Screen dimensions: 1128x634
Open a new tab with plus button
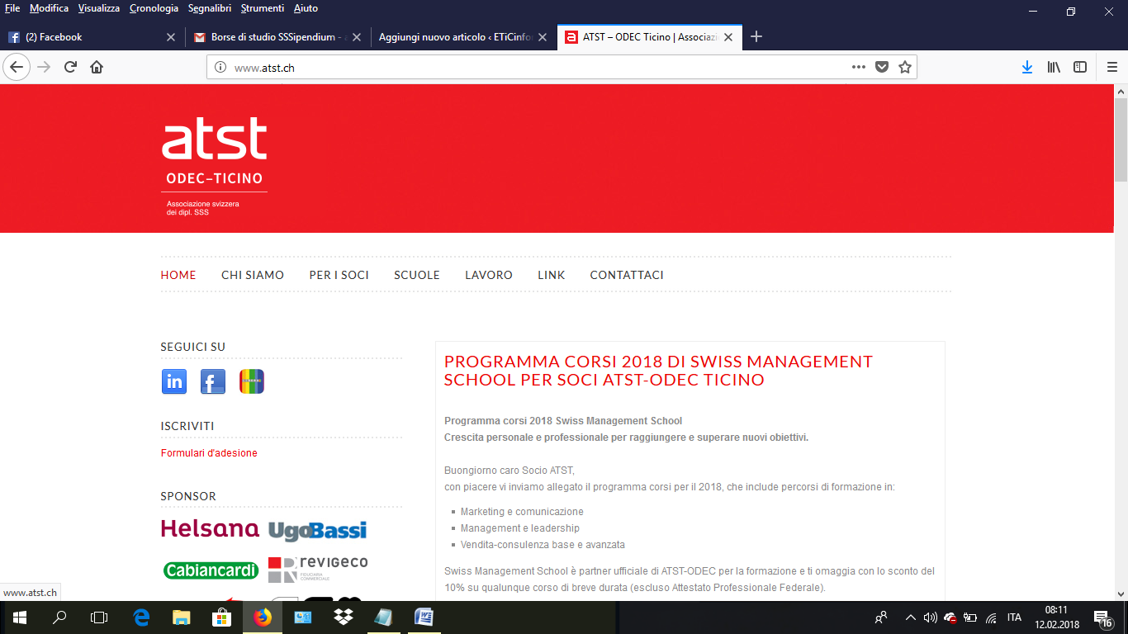coord(756,36)
